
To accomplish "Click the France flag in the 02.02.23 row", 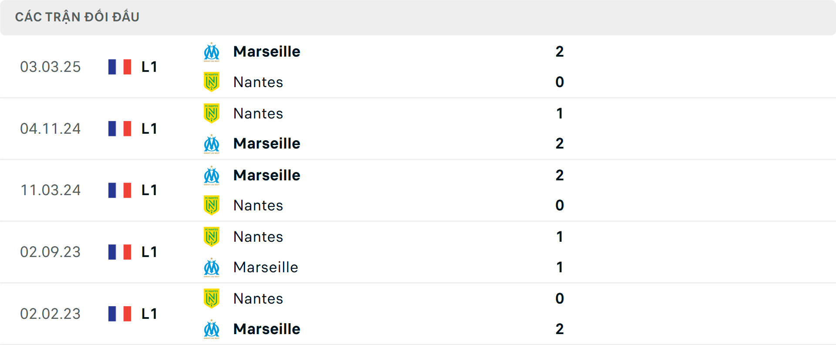I will (x=119, y=314).
